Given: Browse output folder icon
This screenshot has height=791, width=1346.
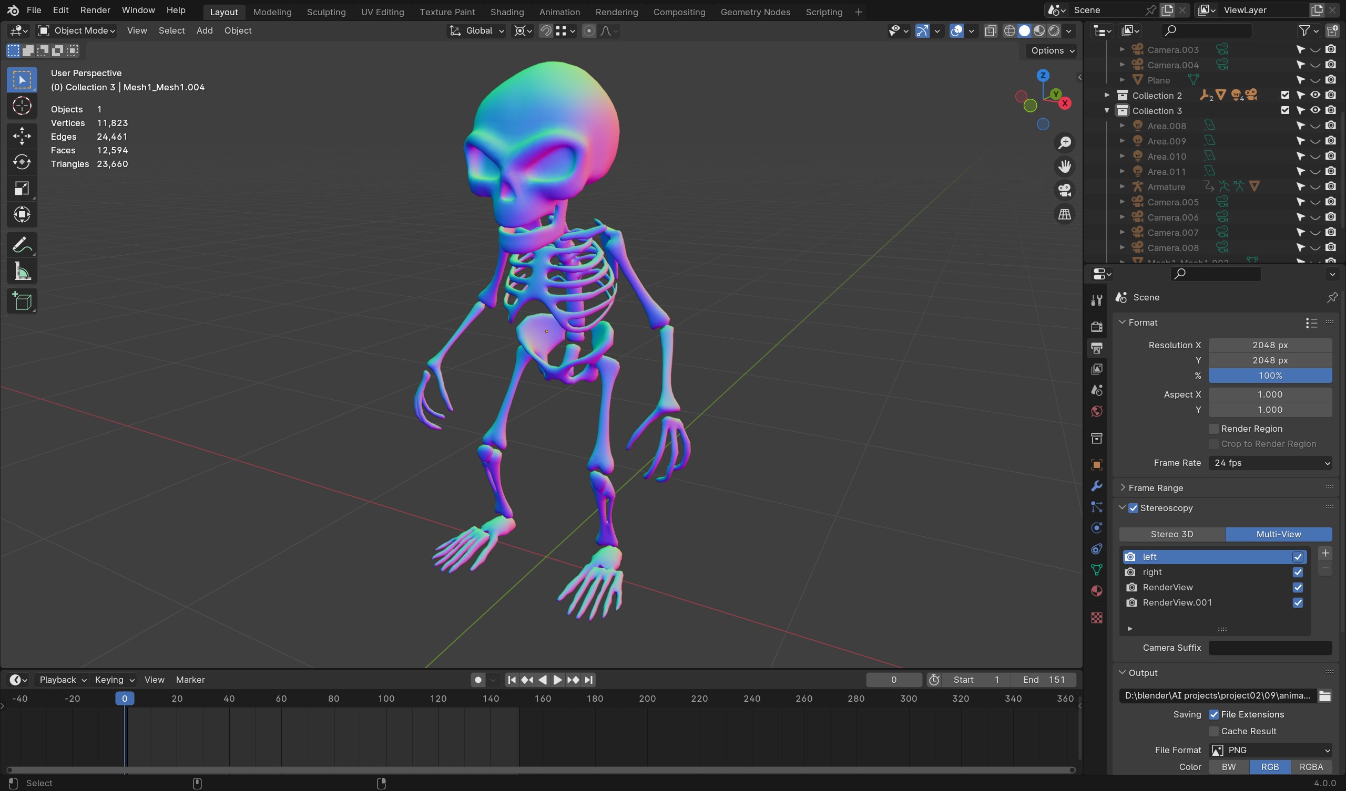Looking at the screenshot, I should click(x=1324, y=695).
